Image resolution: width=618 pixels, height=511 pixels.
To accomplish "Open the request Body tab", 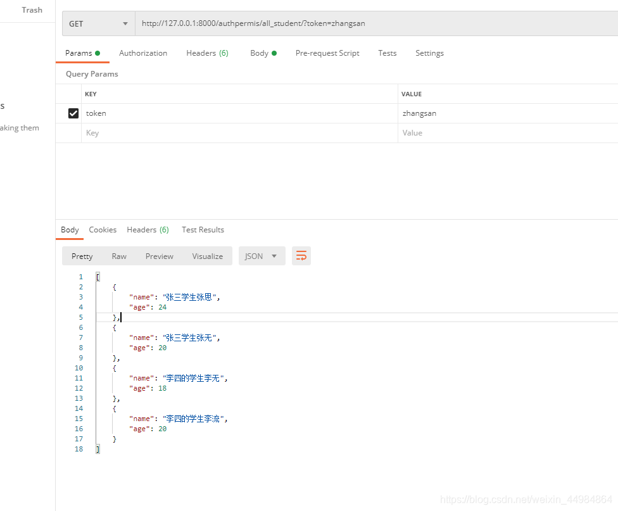I will pyautogui.click(x=263, y=53).
